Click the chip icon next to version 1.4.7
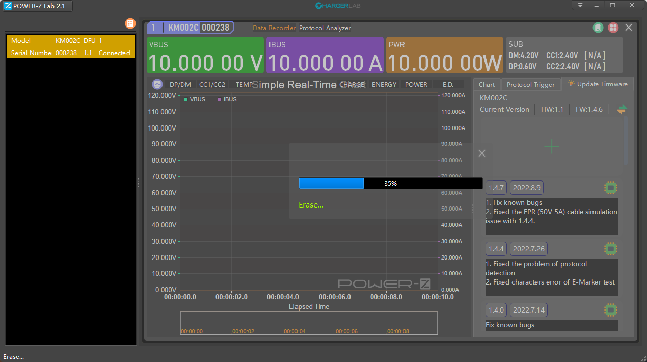Image resolution: width=647 pixels, height=362 pixels. [610, 187]
